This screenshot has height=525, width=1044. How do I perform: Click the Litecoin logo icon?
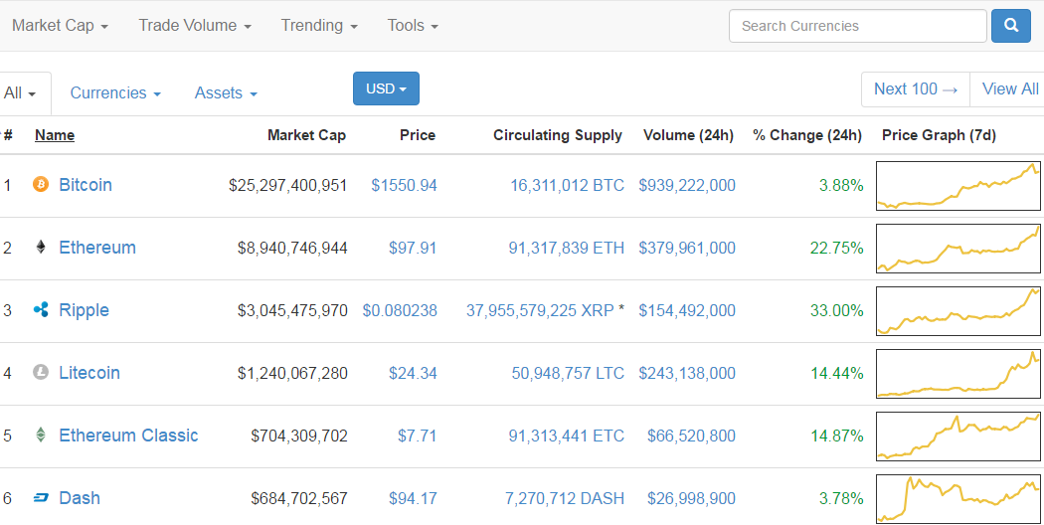[41, 373]
